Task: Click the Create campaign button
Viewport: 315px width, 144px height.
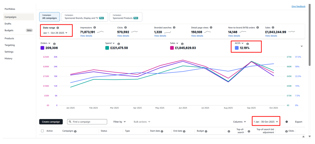Action: 51,122
